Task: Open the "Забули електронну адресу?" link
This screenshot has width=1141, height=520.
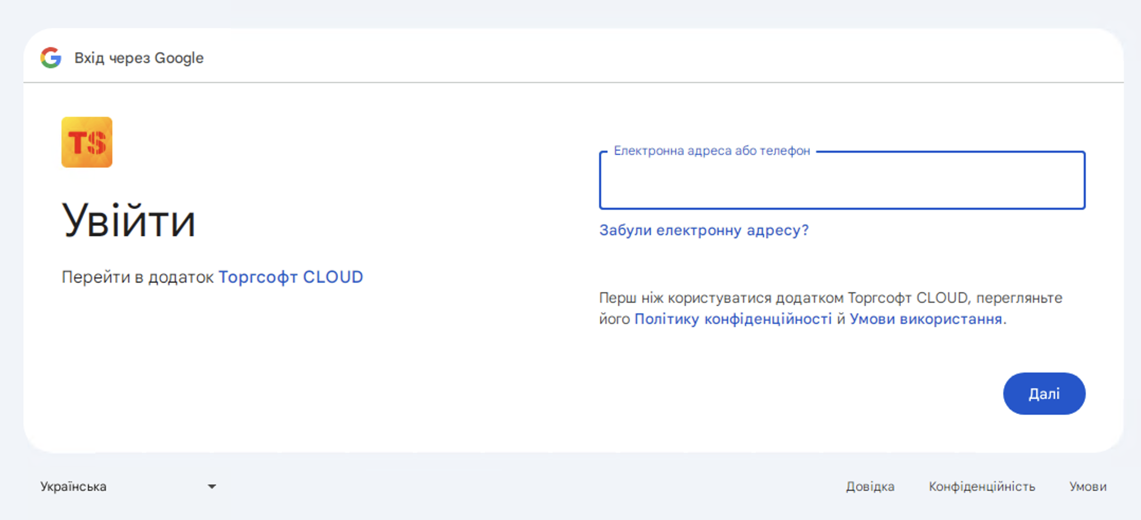Action: click(x=703, y=230)
